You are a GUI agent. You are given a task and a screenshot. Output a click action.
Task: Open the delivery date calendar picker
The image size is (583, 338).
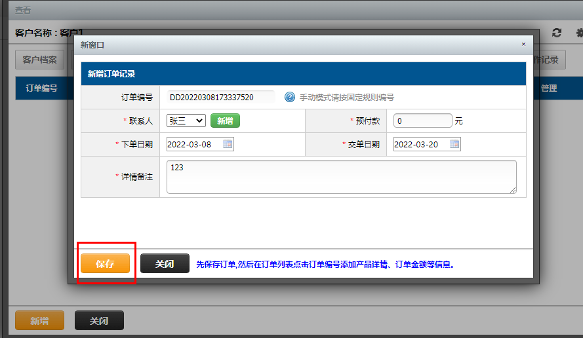coord(454,144)
